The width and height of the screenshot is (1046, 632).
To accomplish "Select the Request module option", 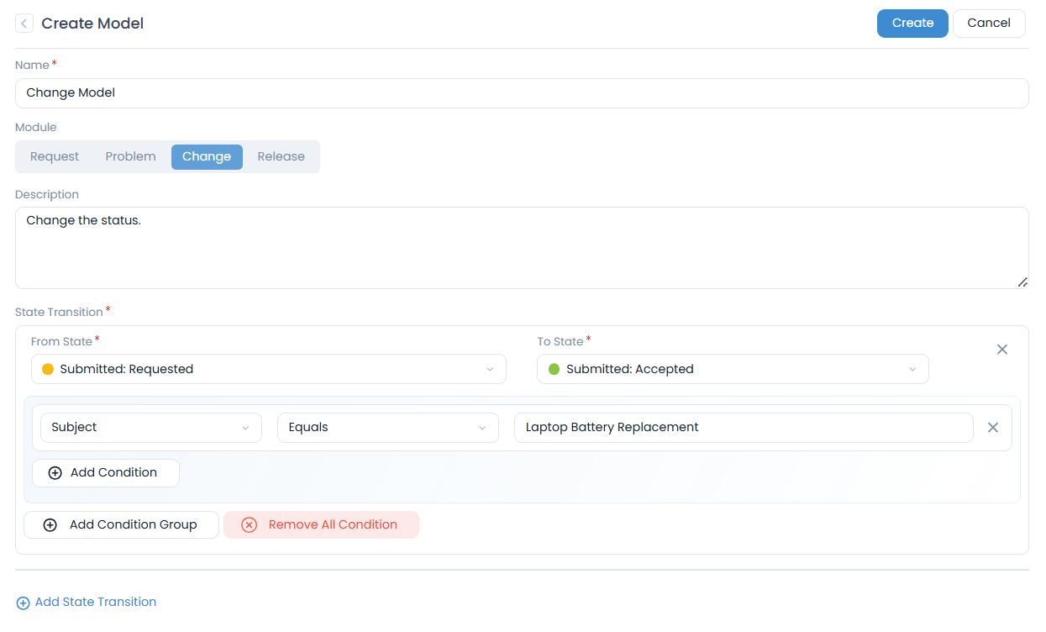I will coord(55,157).
